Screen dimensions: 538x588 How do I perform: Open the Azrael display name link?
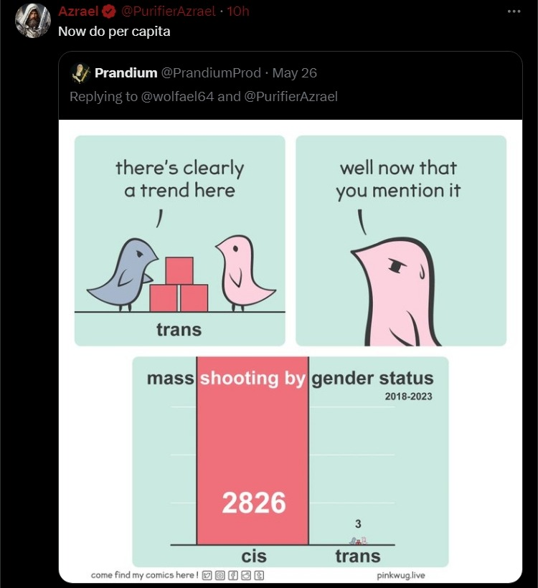78,11
